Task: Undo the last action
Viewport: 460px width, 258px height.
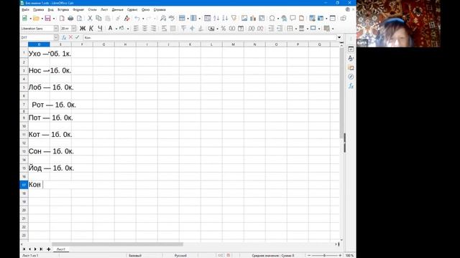Action: (x=137, y=19)
